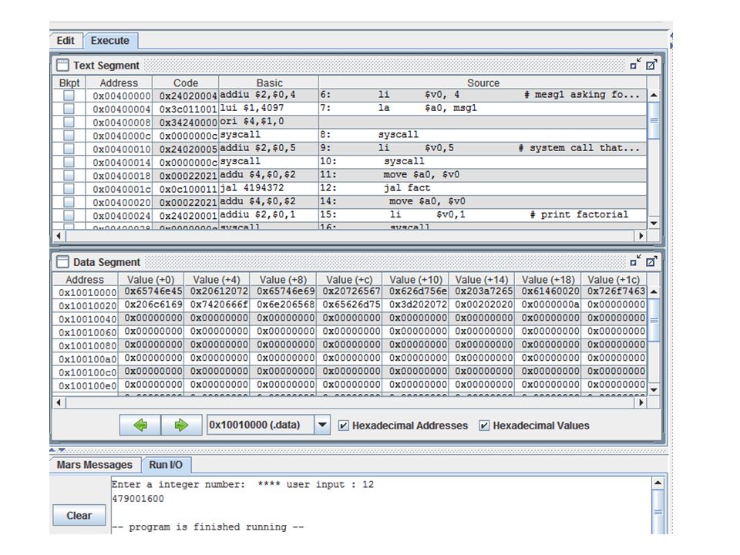This screenshot has height=555, width=740.
Task: Select data value 0x726f7463
Action: pyautogui.click(x=614, y=291)
